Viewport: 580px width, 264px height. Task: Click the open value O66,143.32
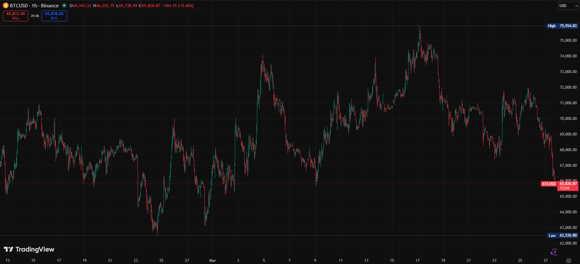click(x=81, y=6)
